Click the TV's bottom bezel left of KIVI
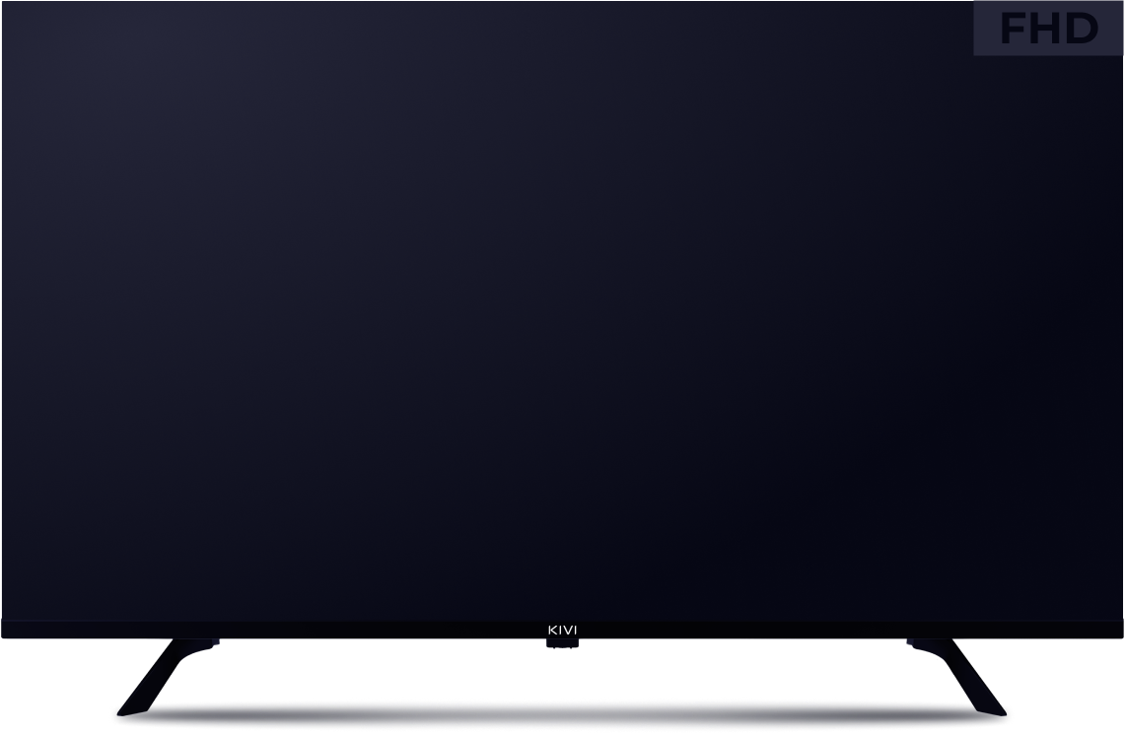Image resolution: width=1126 pixels, height=734 pixels. coord(276,630)
